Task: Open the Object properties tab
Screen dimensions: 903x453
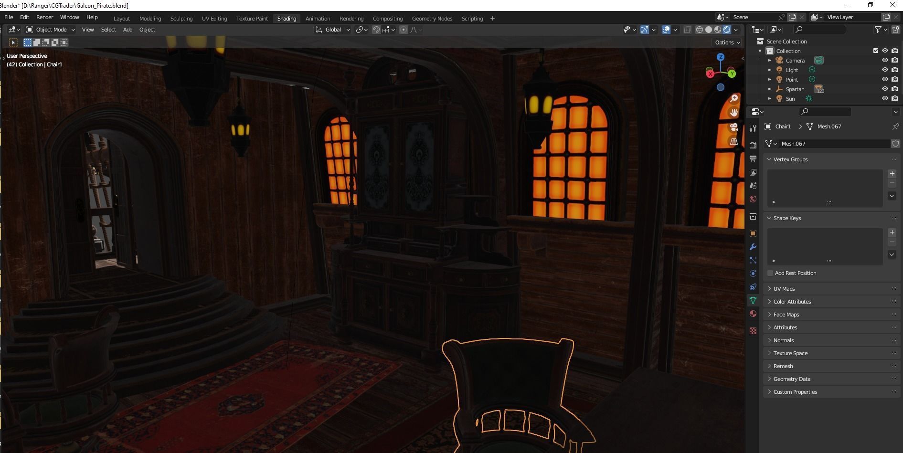Action: point(753,233)
